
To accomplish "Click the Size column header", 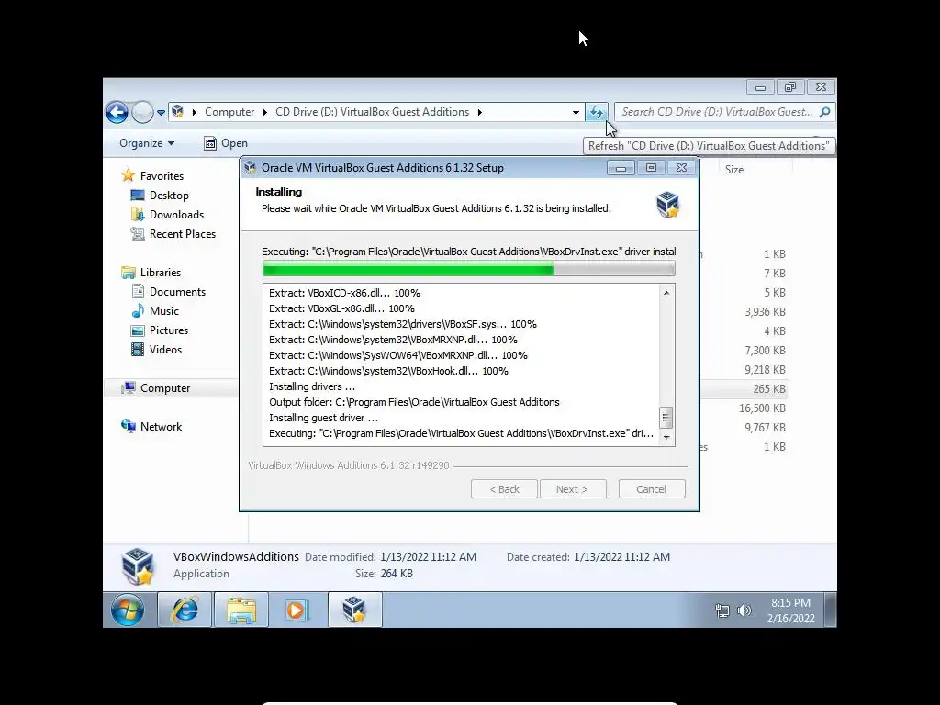I will [x=734, y=170].
